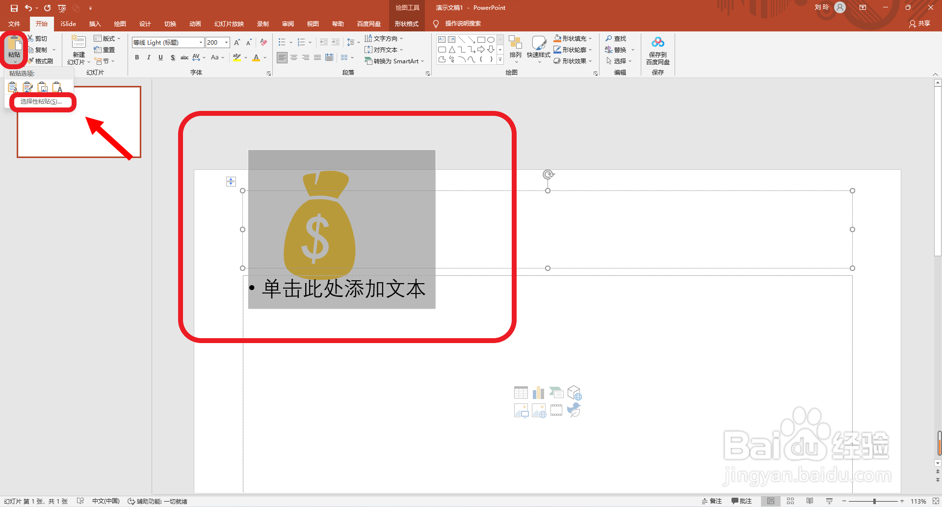This screenshot has height=507, width=942.
Task: Choose paste as Picture option
Action: click(43, 87)
